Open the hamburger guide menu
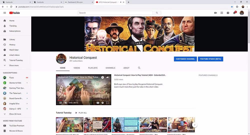Viewport: 250px width, 135px height. pos(4,13)
